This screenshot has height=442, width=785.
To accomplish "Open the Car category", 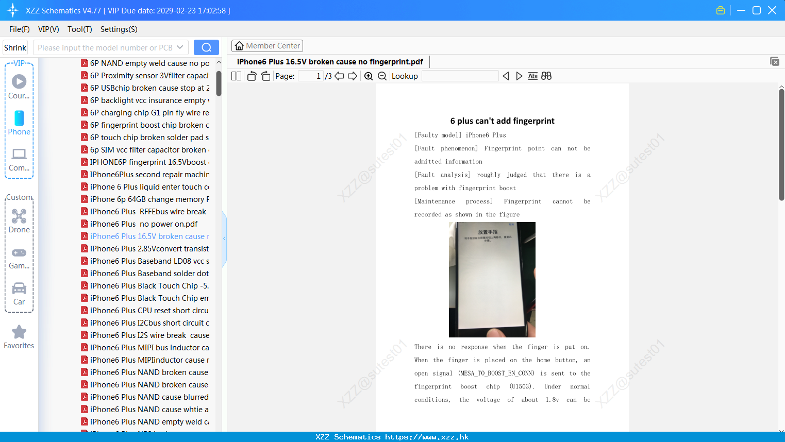I will point(19,294).
